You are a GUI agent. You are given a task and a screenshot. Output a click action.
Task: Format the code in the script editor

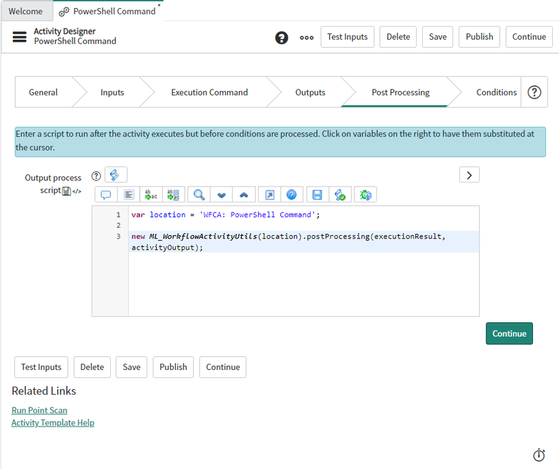129,195
